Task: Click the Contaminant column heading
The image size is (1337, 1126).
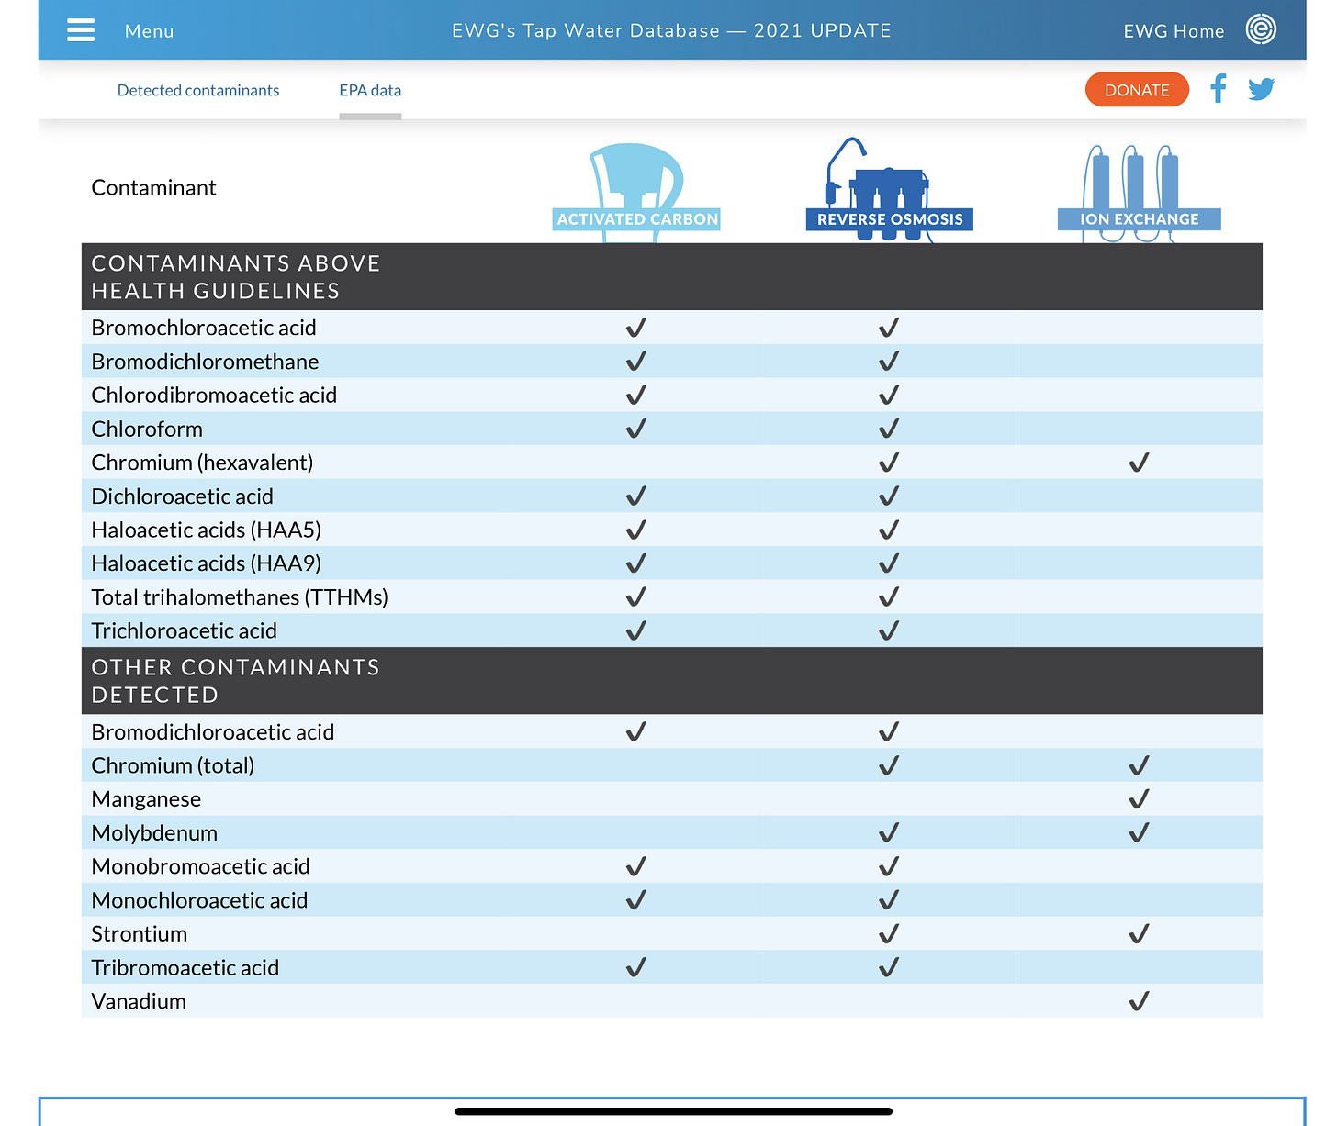Action: tap(153, 187)
